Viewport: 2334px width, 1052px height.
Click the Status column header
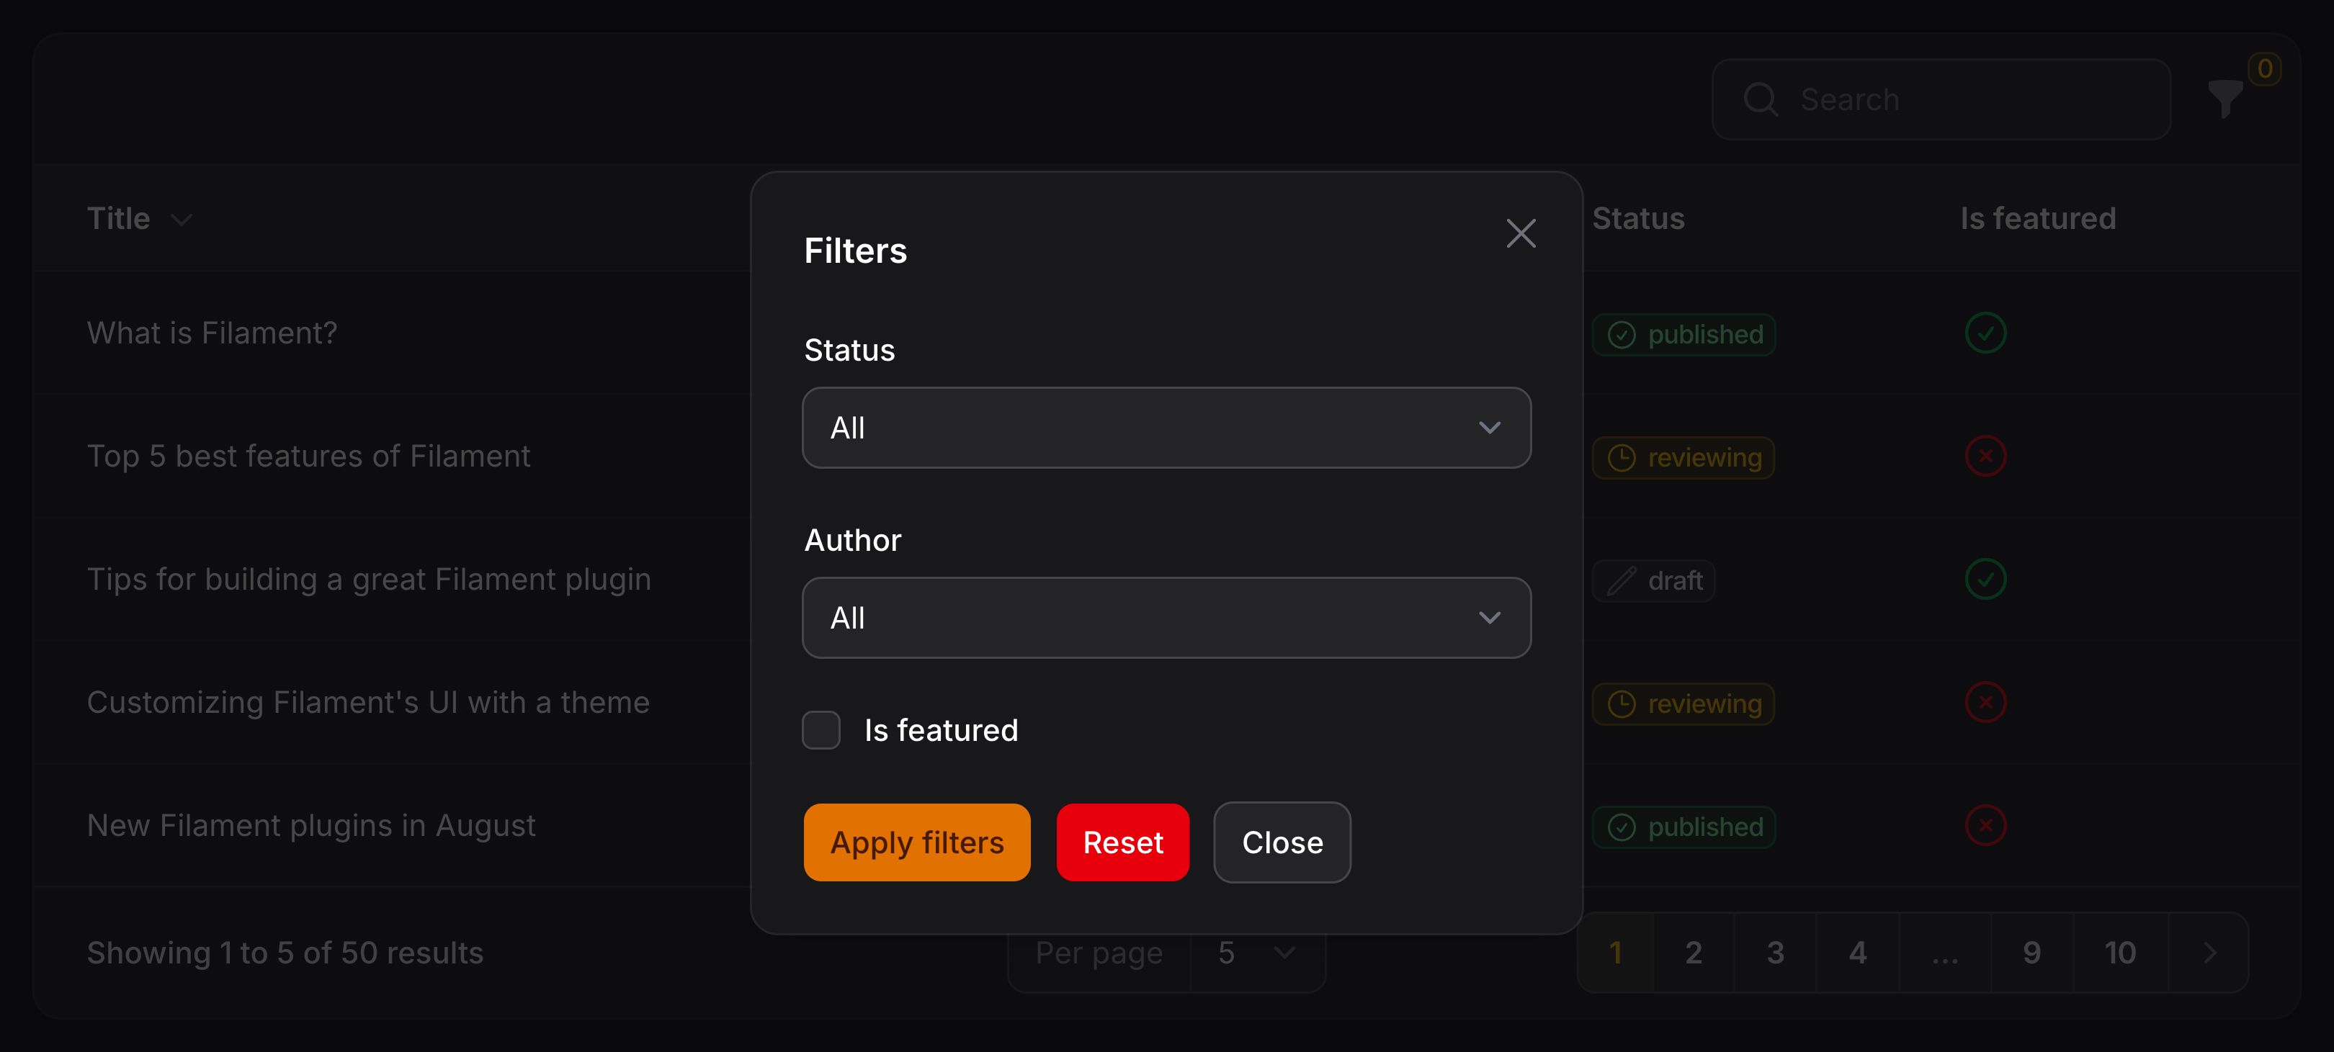point(1638,218)
